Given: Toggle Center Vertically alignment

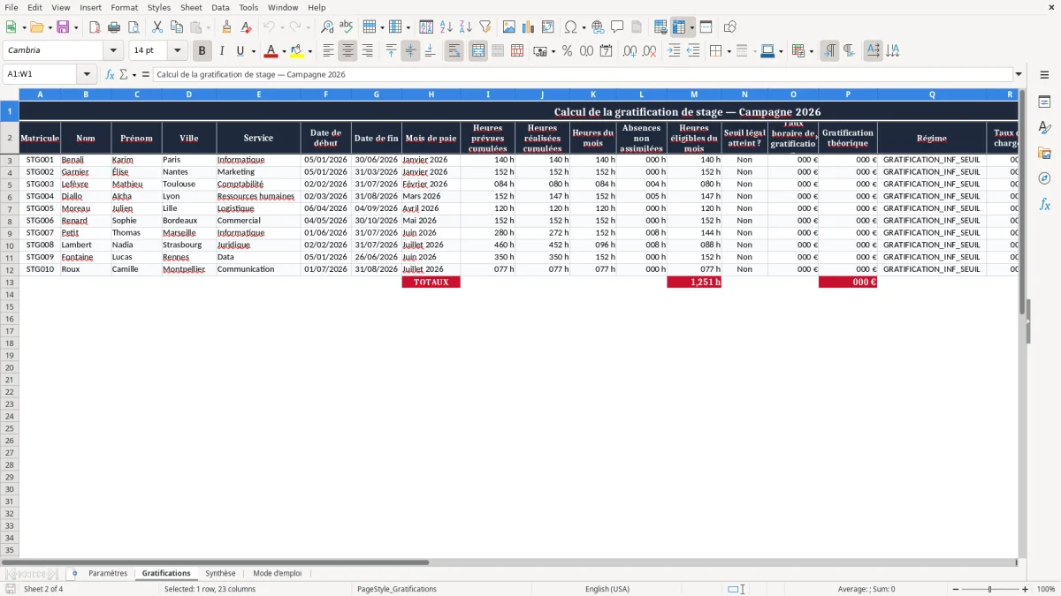Looking at the screenshot, I should click(x=410, y=51).
